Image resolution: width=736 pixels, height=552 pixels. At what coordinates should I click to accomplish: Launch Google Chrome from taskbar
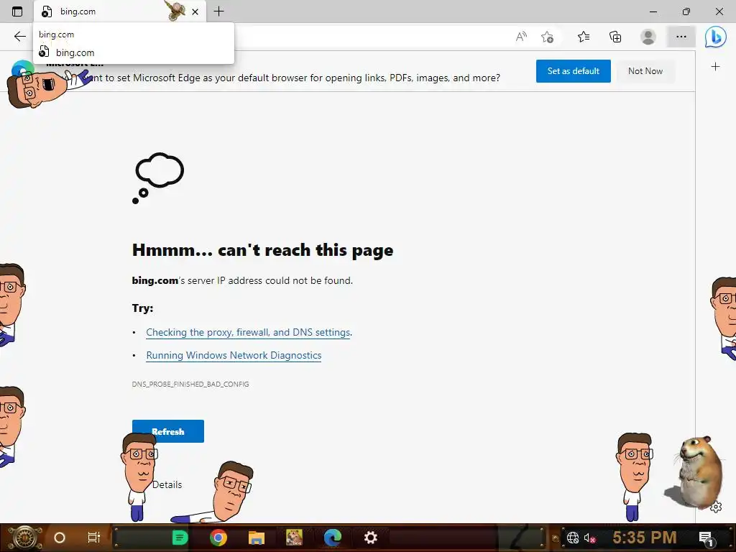coord(218,538)
